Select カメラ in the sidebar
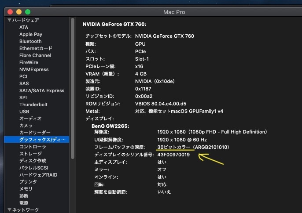 tap(26, 126)
